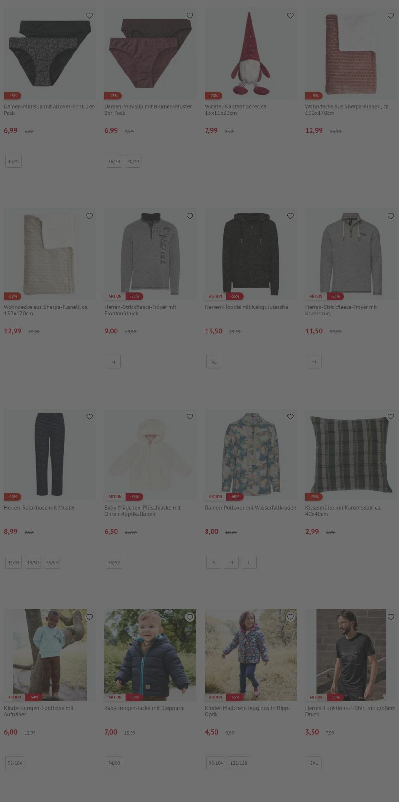Open Baby-Mädchen-Plüschjacke mit Ohren-Applikationen title
Viewport: 399px width, 802px height.
(142, 511)
